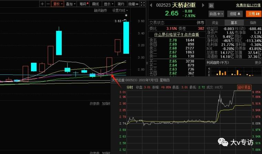Toggle fullscreen chart icon
This screenshot has width=262, height=154.
pos(143,4)
